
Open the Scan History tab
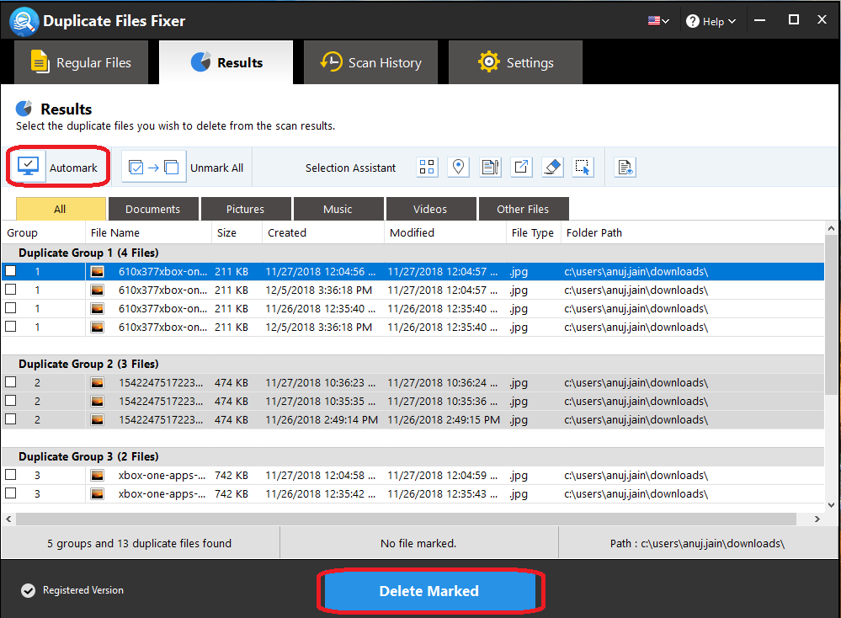pos(370,62)
